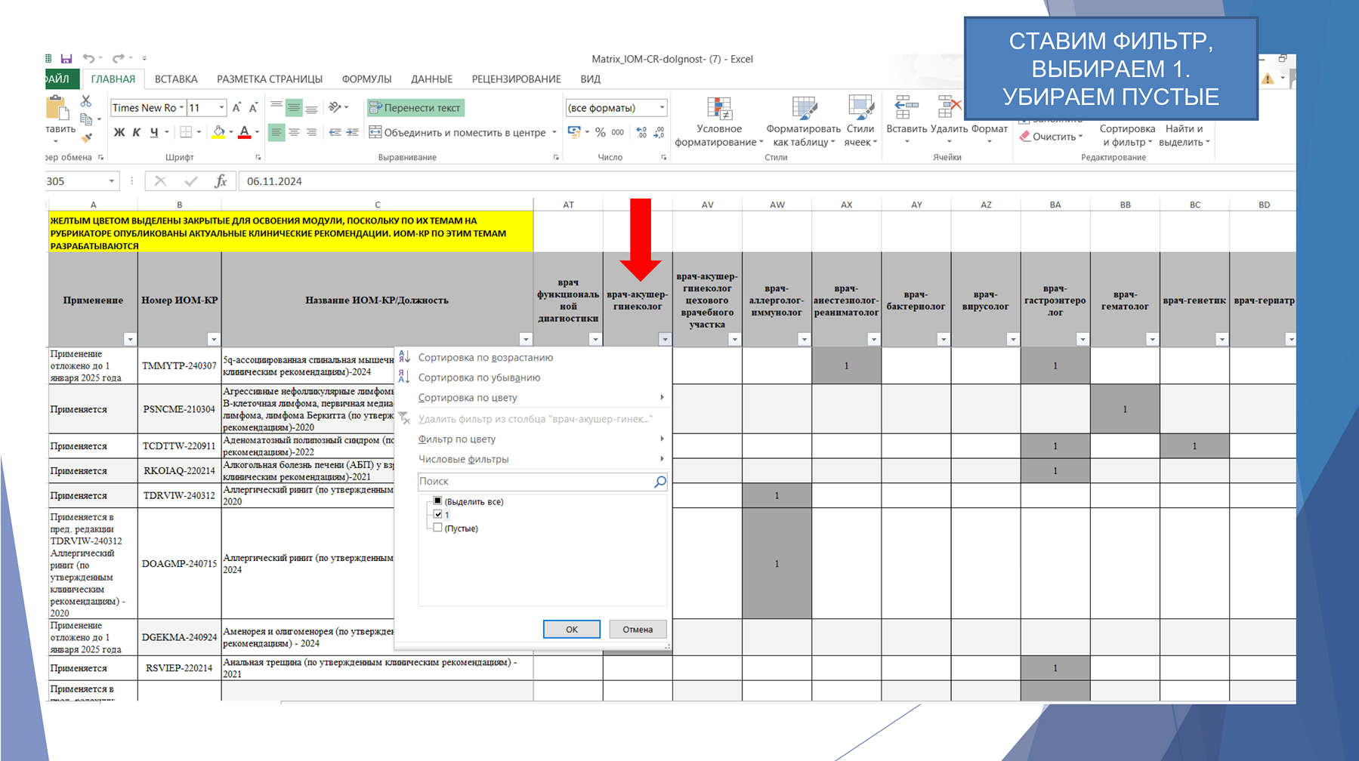1359x761 pixels.
Task: Click the Поиск search field in filter
Action: [x=542, y=481]
